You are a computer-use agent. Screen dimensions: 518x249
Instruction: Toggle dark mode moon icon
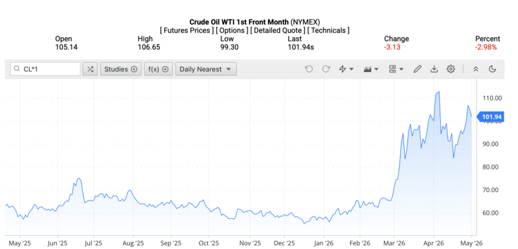click(492, 69)
